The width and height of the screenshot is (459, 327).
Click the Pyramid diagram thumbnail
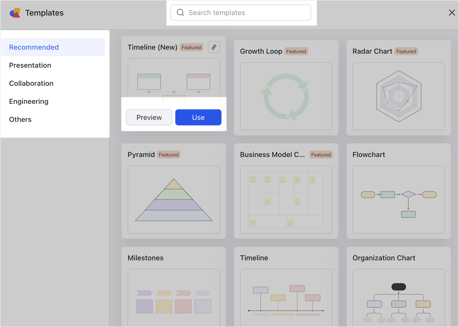[x=174, y=200]
